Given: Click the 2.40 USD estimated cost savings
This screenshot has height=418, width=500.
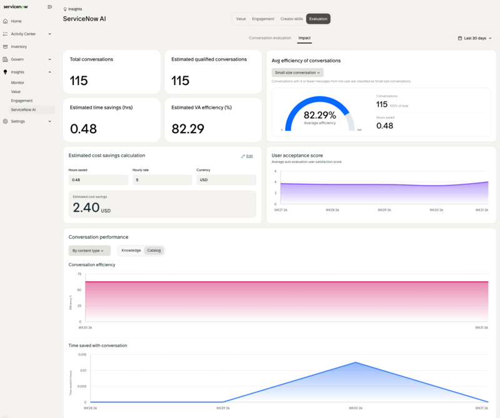Looking at the screenshot, I should click(91, 207).
